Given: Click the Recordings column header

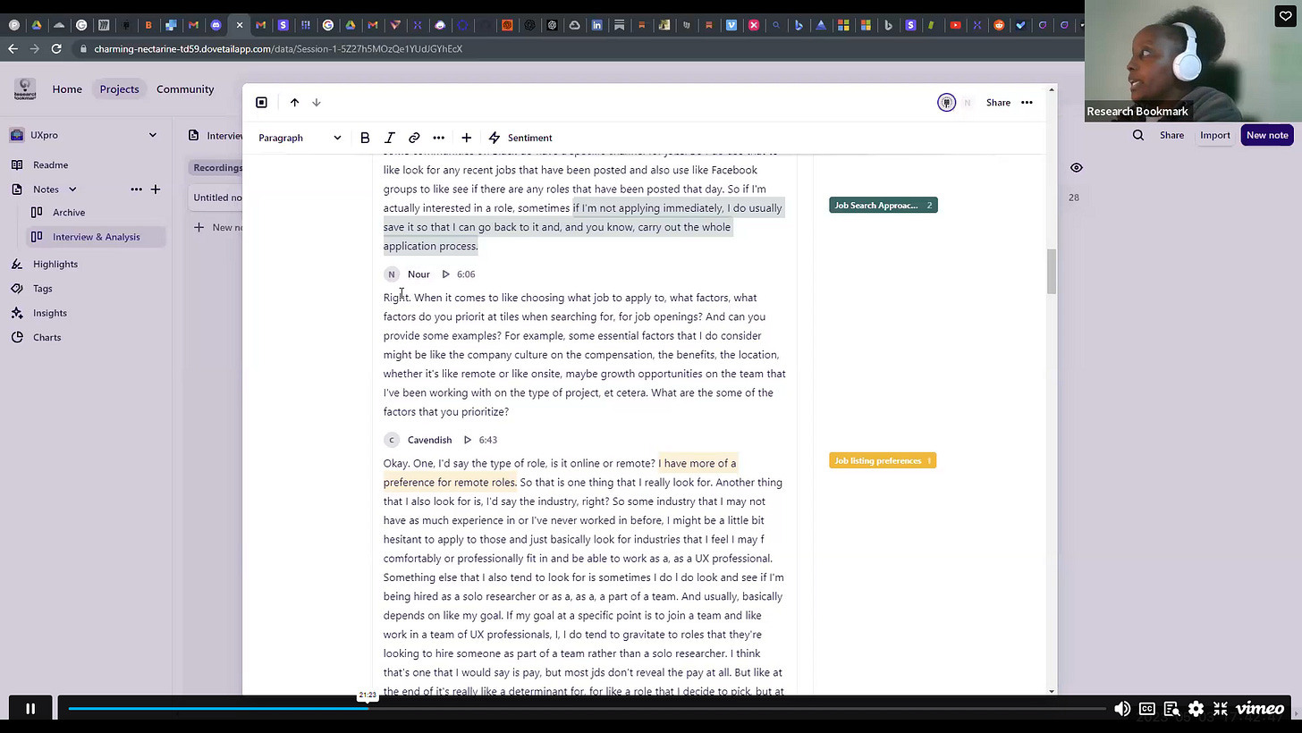Looking at the screenshot, I should pyautogui.click(x=216, y=167).
